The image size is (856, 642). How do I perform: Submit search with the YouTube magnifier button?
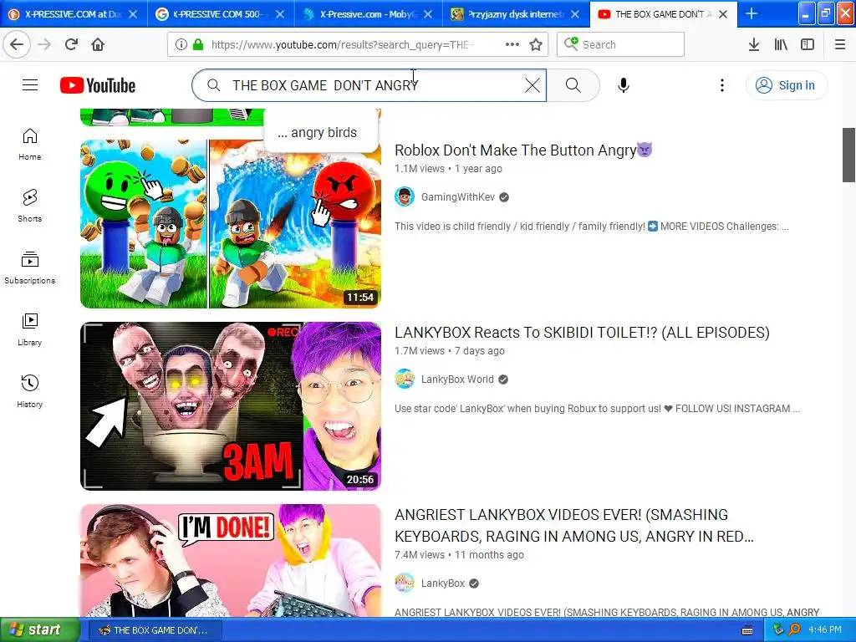point(573,85)
